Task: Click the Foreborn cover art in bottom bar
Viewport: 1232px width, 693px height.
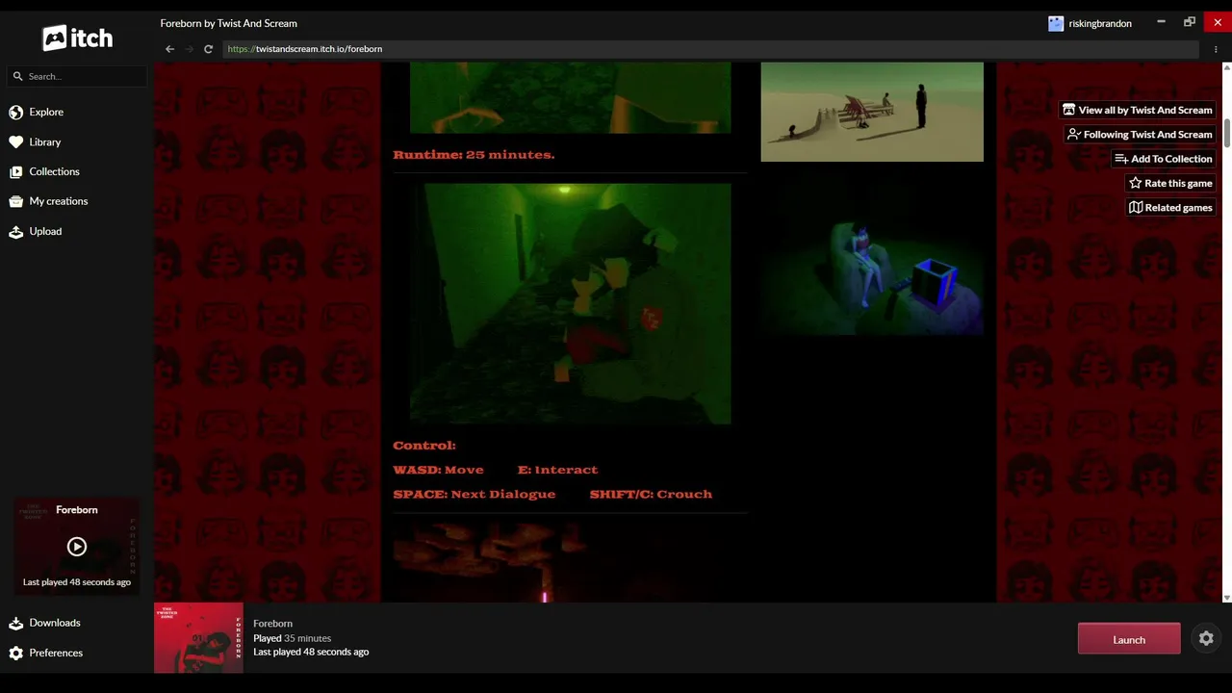Action: [198, 638]
